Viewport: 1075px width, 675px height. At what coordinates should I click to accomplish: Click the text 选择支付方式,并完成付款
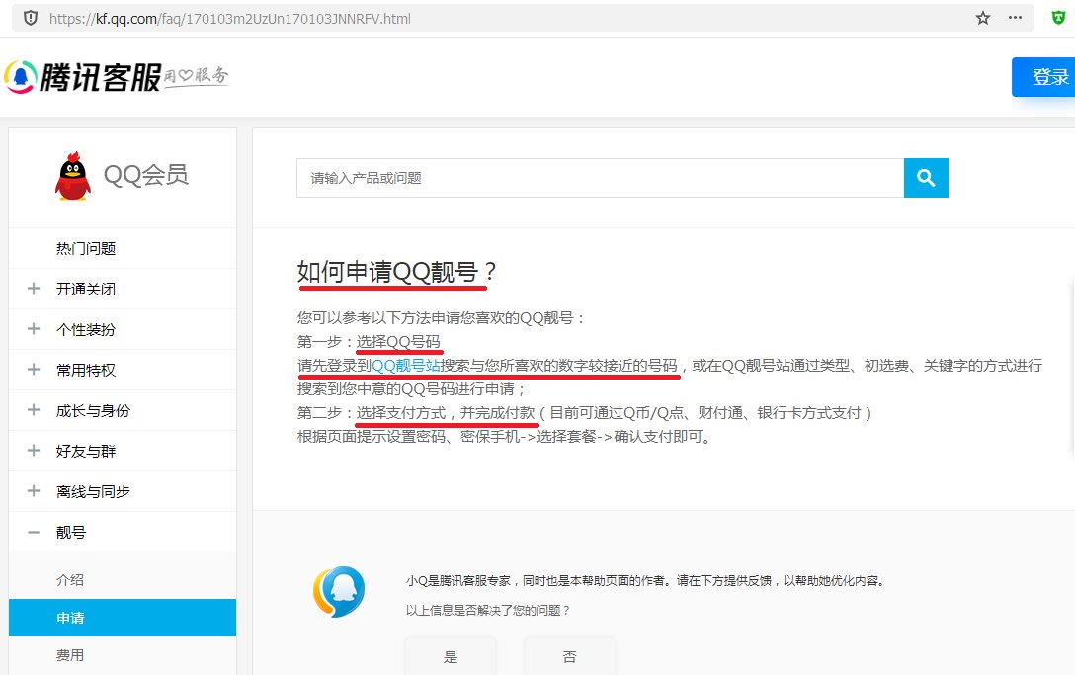446,412
